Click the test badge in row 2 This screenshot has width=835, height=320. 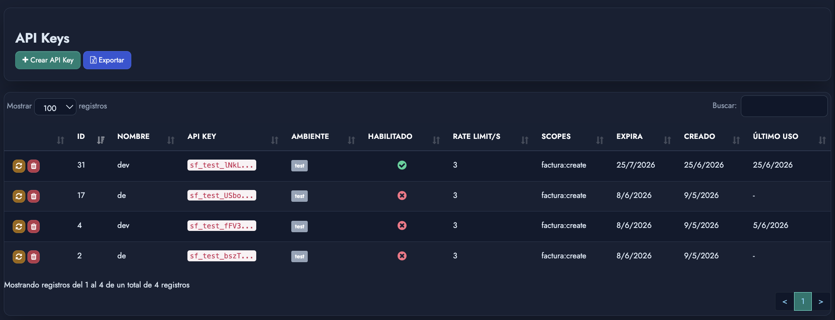pyautogui.click(x=299, y=256)
